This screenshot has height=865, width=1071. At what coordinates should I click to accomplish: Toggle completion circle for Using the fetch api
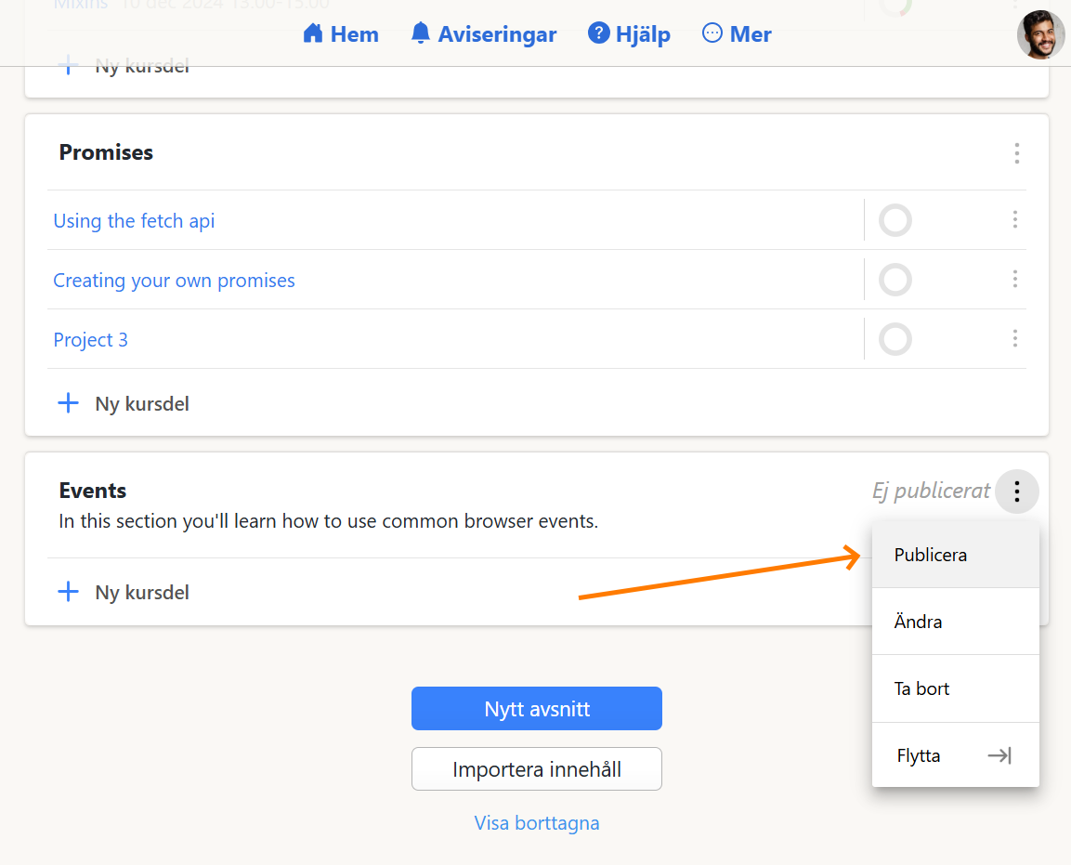pyautogui.click(x=895, y=221)
